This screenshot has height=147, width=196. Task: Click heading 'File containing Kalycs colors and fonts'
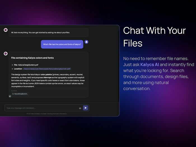[32, 58]
